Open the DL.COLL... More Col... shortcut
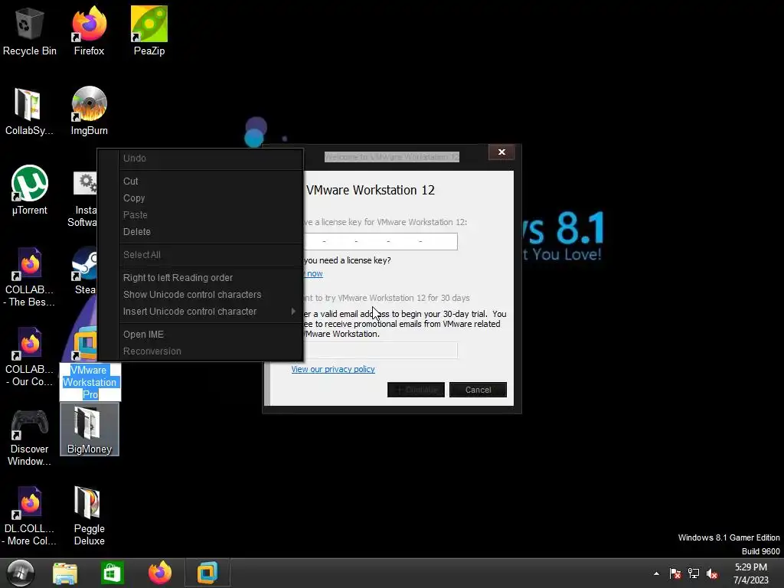 (x=30, y=516)
